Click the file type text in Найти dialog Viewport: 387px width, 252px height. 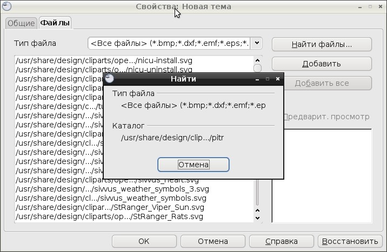tap(193, 105)
